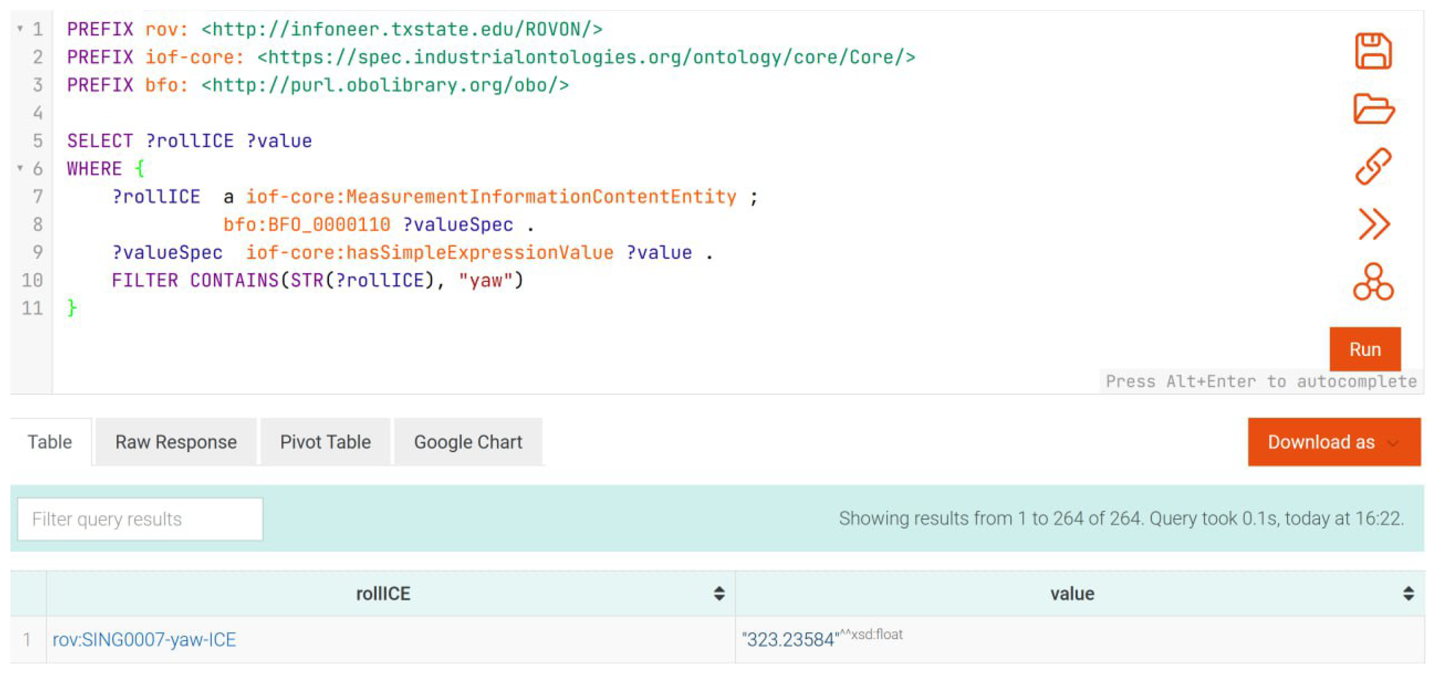Click the value column header
The image size is (1436, 674).
[x=1072, y=593]
